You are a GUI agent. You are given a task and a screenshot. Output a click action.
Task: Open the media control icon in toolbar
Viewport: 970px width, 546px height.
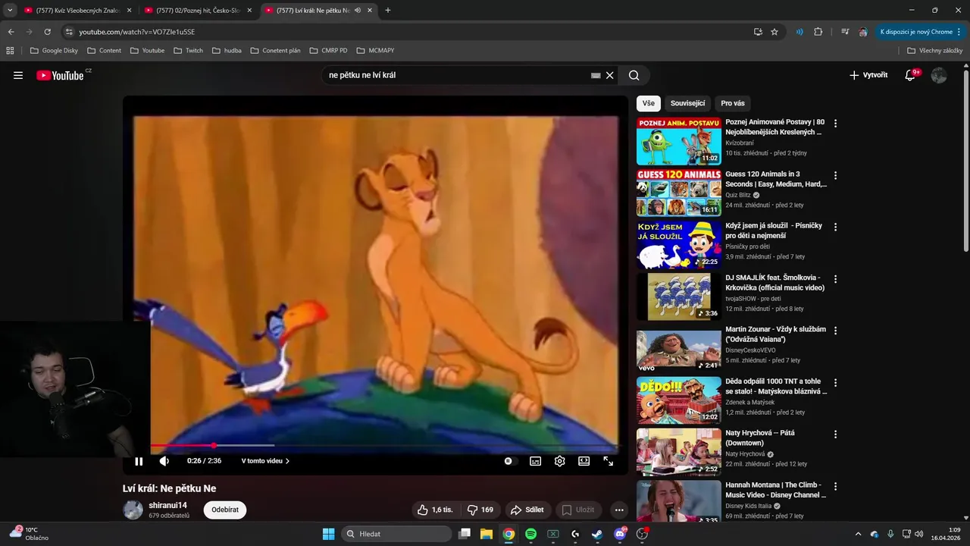(x=845, y=32)
